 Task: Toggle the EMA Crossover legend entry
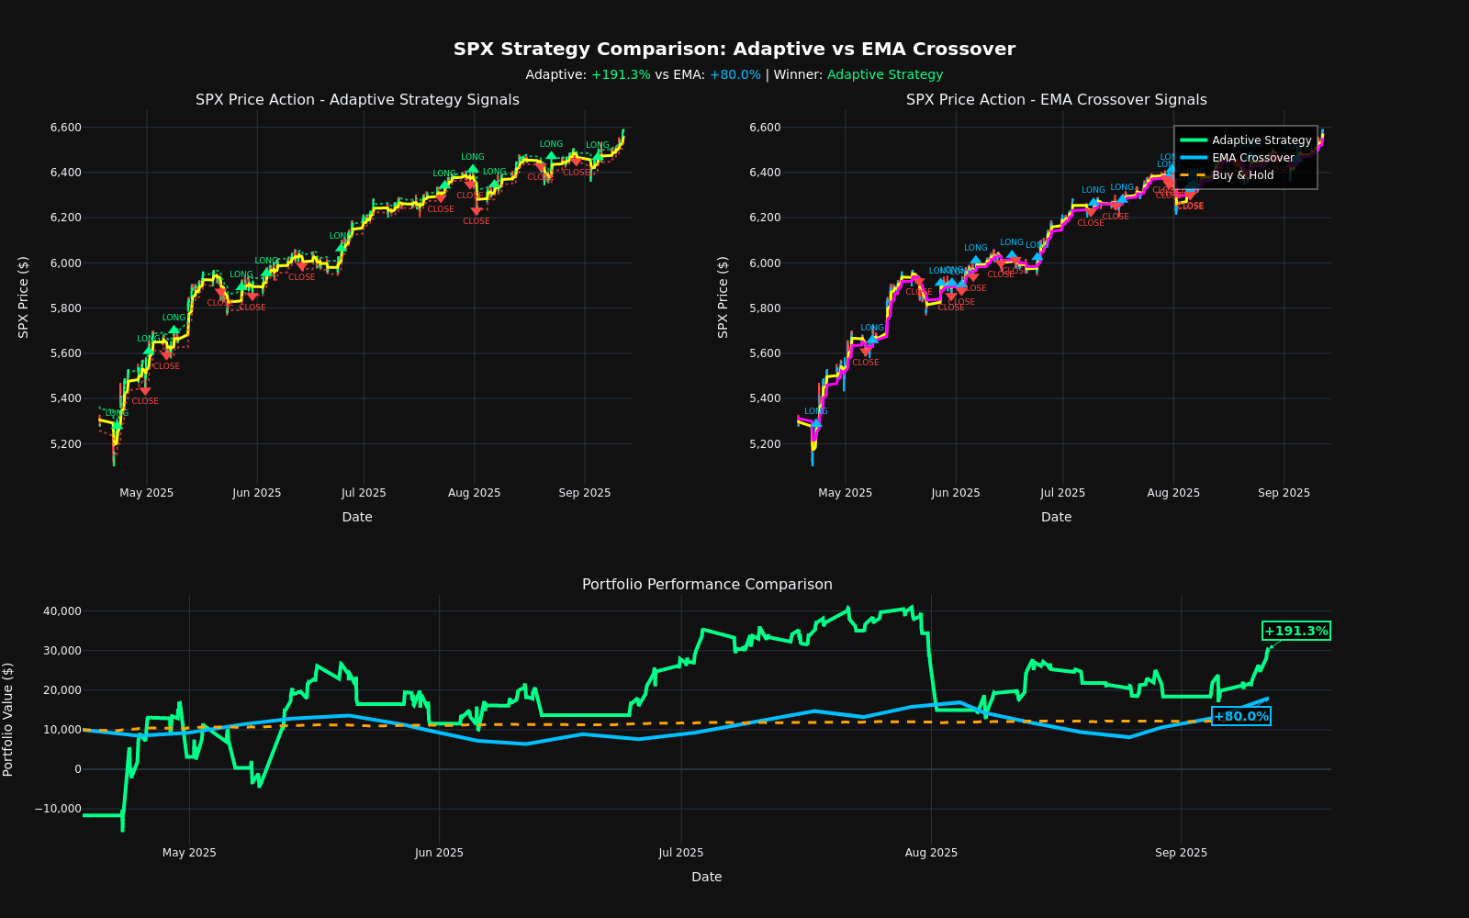[1252, 158]
